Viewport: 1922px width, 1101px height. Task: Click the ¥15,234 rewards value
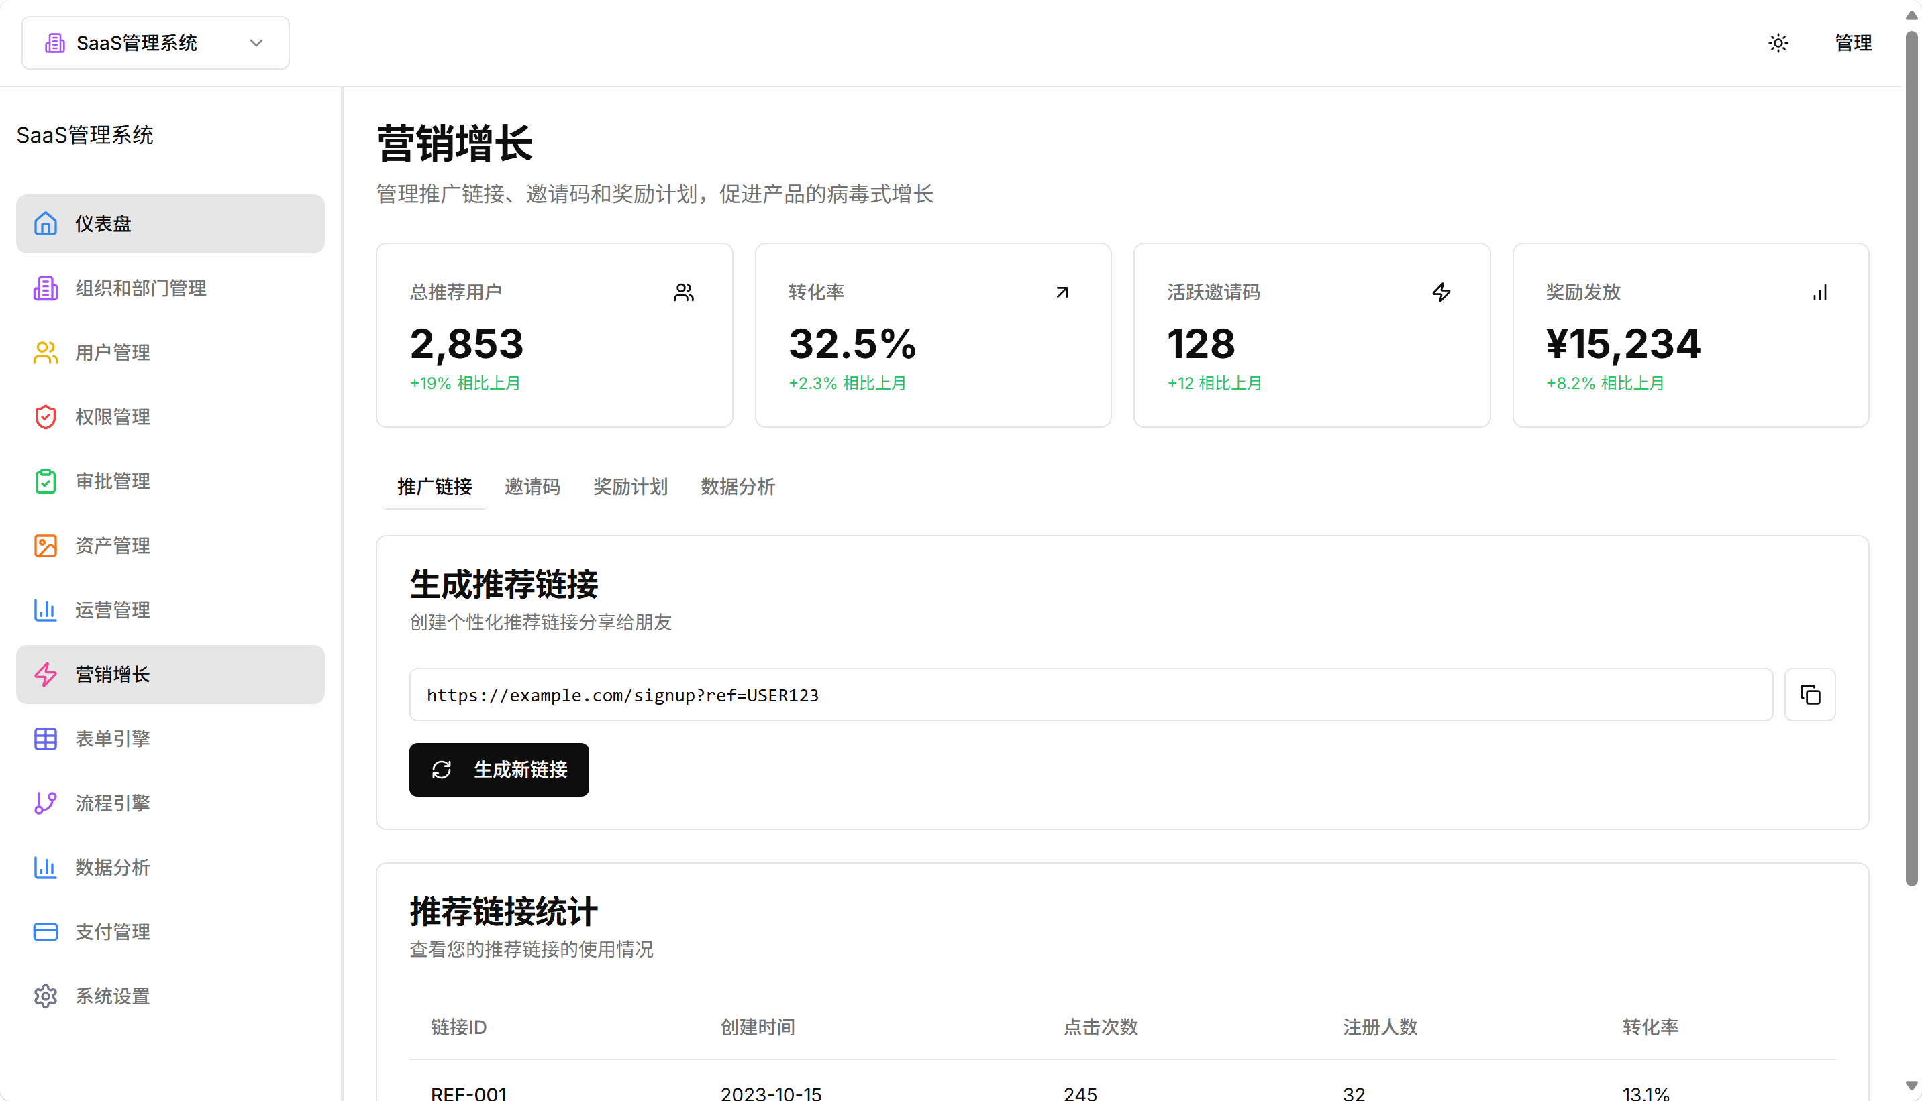[1623, 343]
